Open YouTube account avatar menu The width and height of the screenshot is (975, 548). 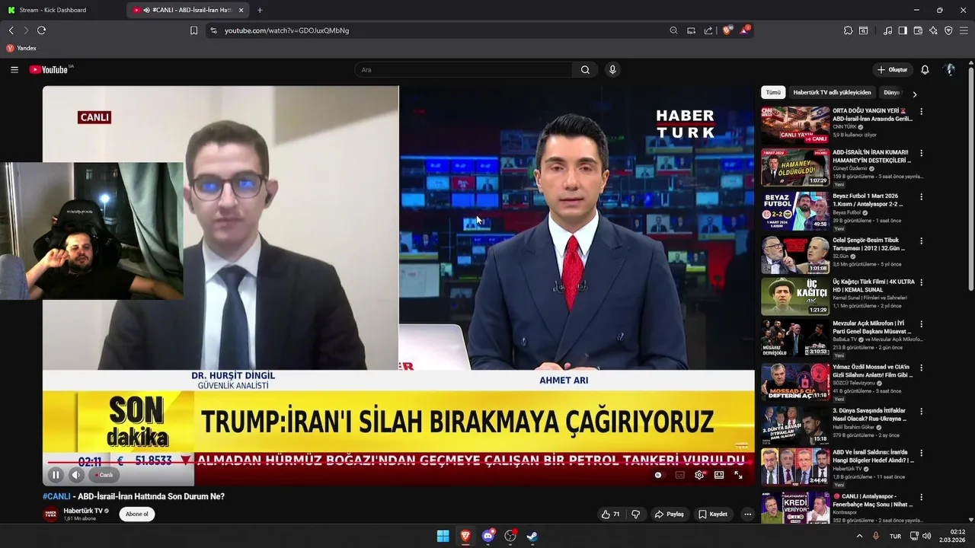[x=949, y=70]
